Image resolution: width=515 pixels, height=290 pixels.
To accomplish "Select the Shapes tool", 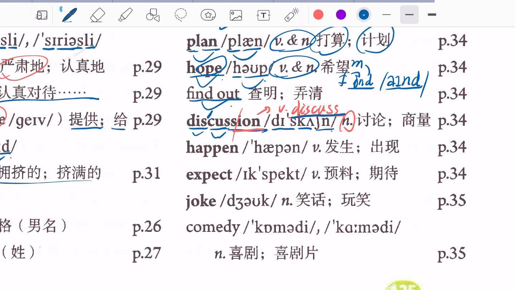I will pos(153,15).
